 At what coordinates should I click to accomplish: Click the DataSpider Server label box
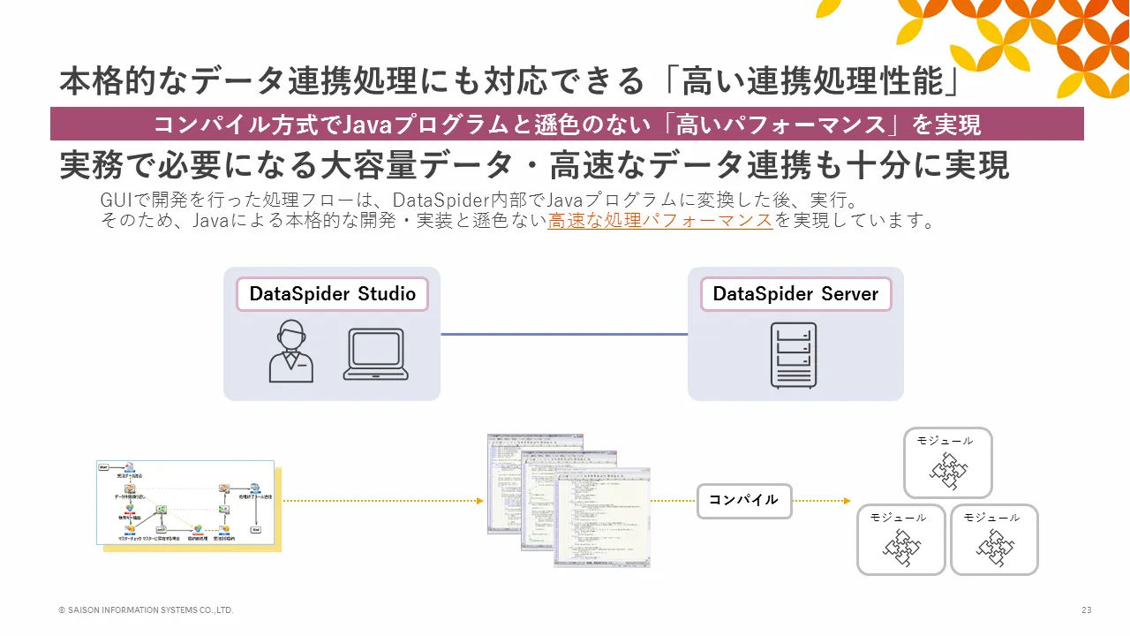coord(795,294)
